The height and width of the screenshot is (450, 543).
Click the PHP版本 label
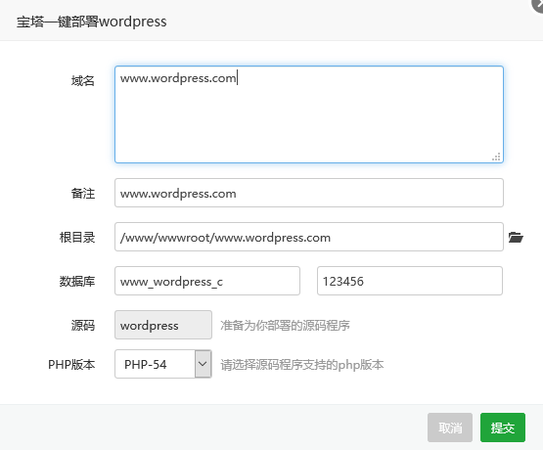coord(71,365)
